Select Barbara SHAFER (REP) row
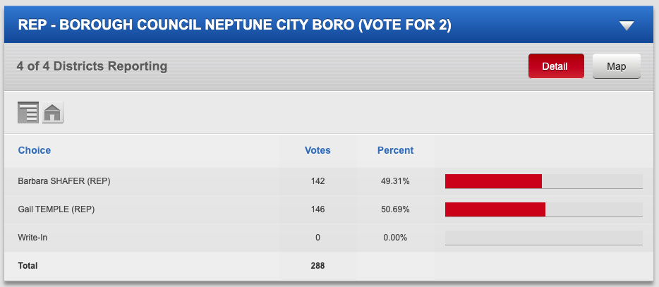659x287 pixels. click(x=329, y=181)
